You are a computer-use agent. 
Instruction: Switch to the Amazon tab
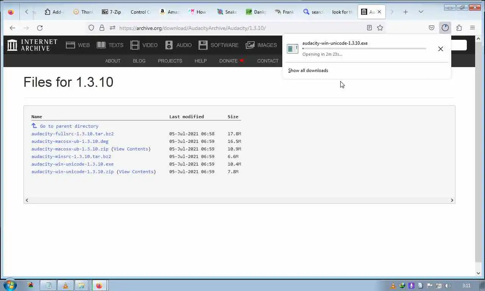(169, 12)
